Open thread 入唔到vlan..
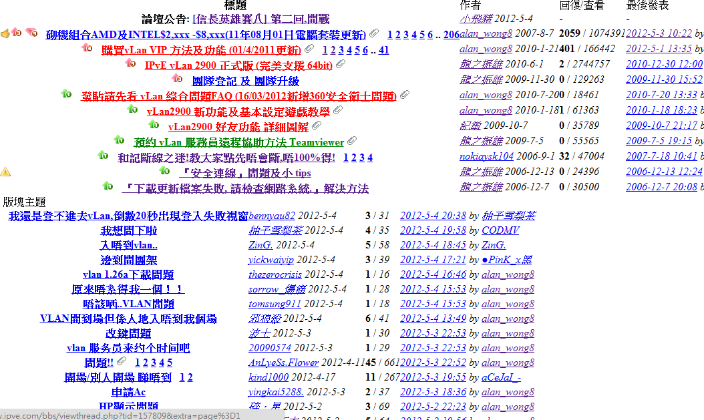704x420 pixels. pos(128,245)
